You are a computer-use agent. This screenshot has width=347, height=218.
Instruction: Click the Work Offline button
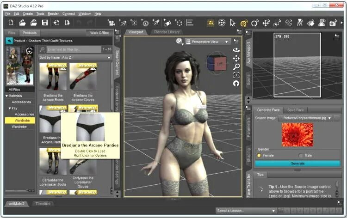point(99,33)
